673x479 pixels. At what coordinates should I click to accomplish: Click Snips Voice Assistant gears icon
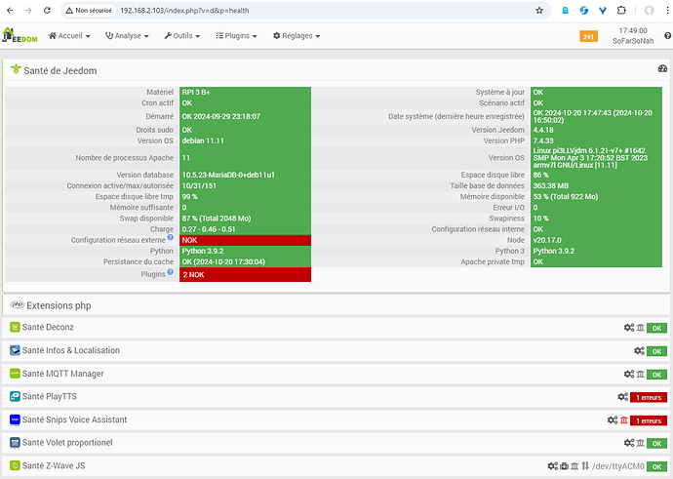point(613,420)
